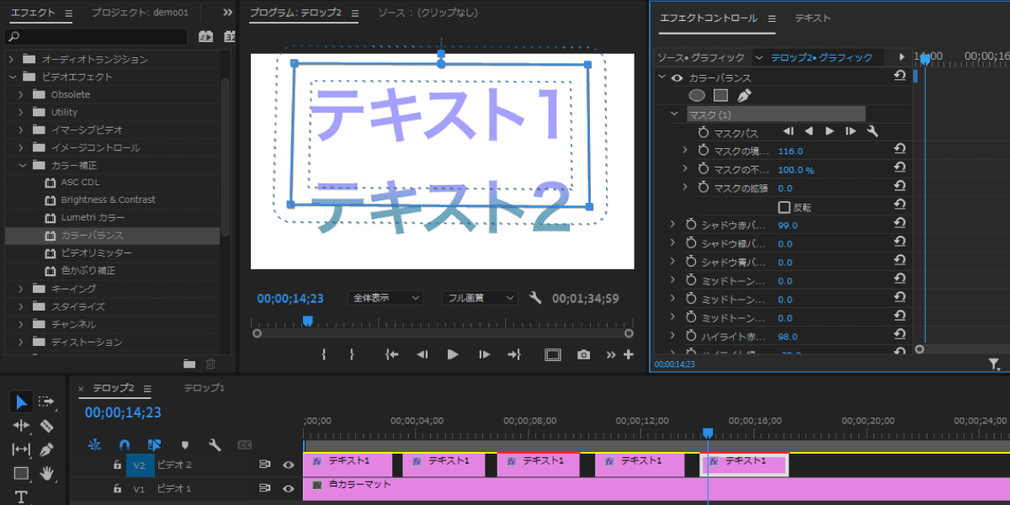
Task: Switch to the テロップ1 sequence tab
Action: pyautogui.click(x=205, y=387)
